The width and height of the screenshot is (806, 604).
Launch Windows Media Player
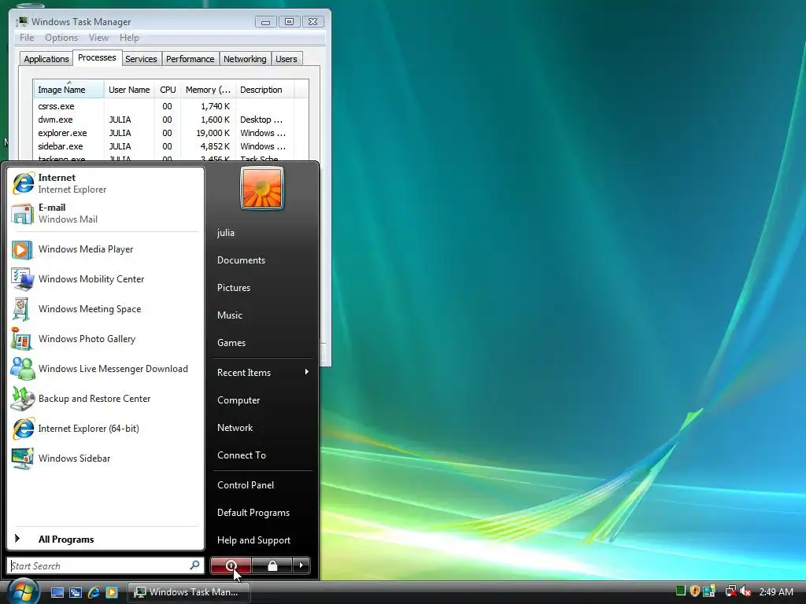[105, 249]
